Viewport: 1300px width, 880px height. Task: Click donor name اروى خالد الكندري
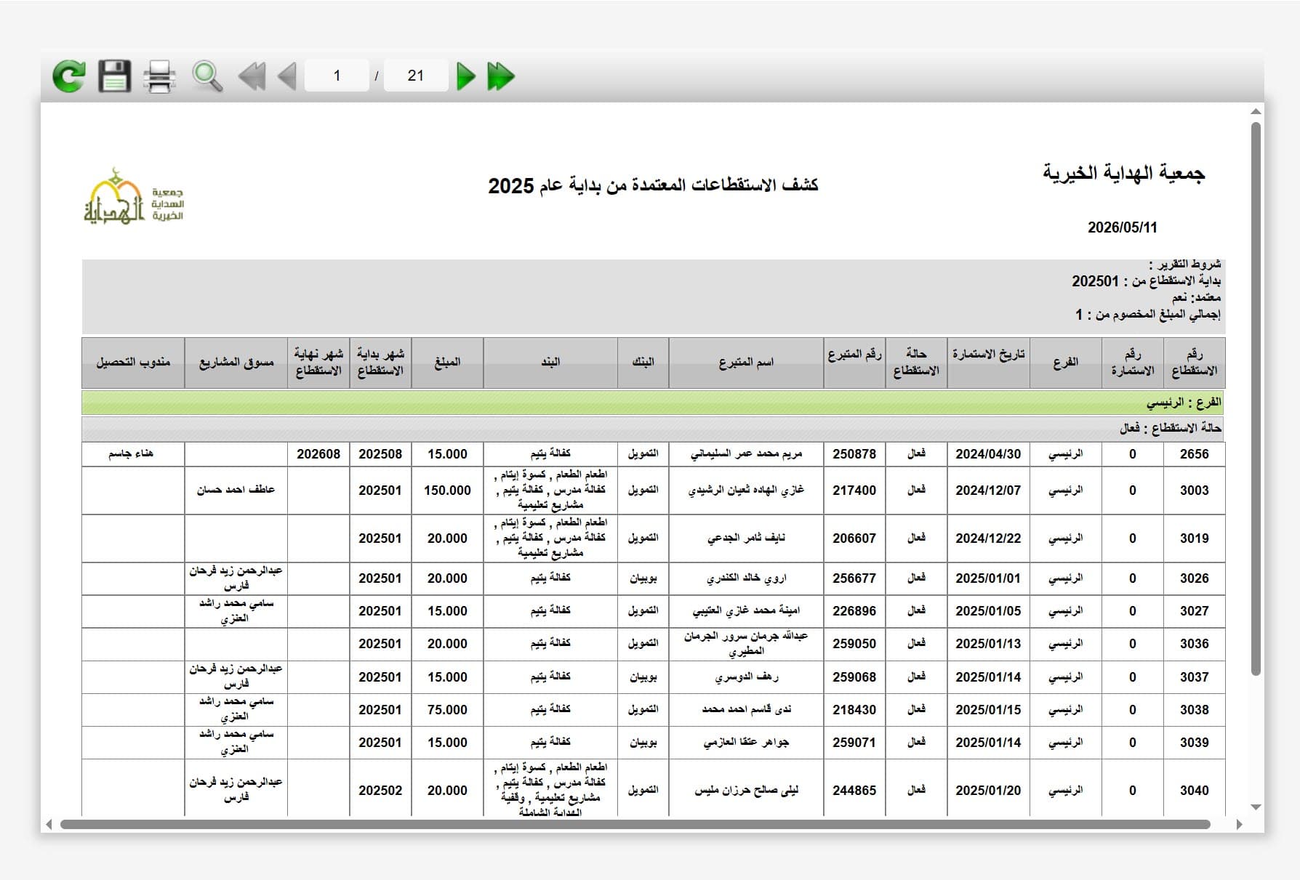(x=746, y=578)
